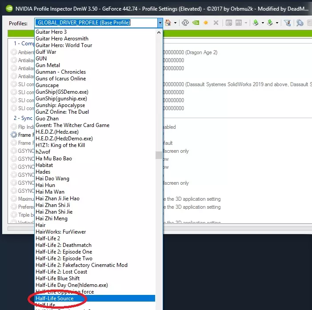312x310 pixels.
Task: Click the magnifier gear scan icon
Action: coord(300,23)
